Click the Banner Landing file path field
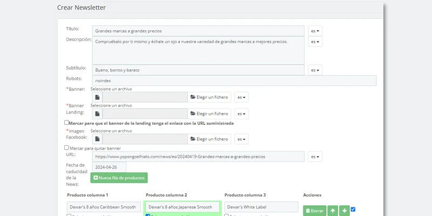 (x=145, y=114)
